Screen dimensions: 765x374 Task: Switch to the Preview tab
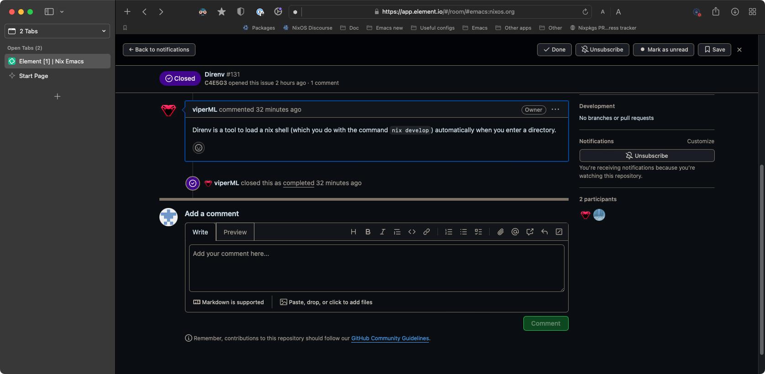(235, 232)
